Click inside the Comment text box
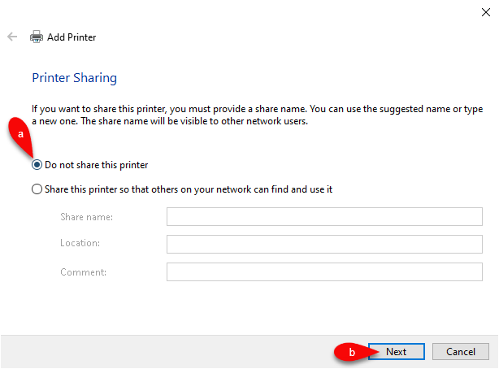Screen dimensions: 499x369 click(324, 272)
